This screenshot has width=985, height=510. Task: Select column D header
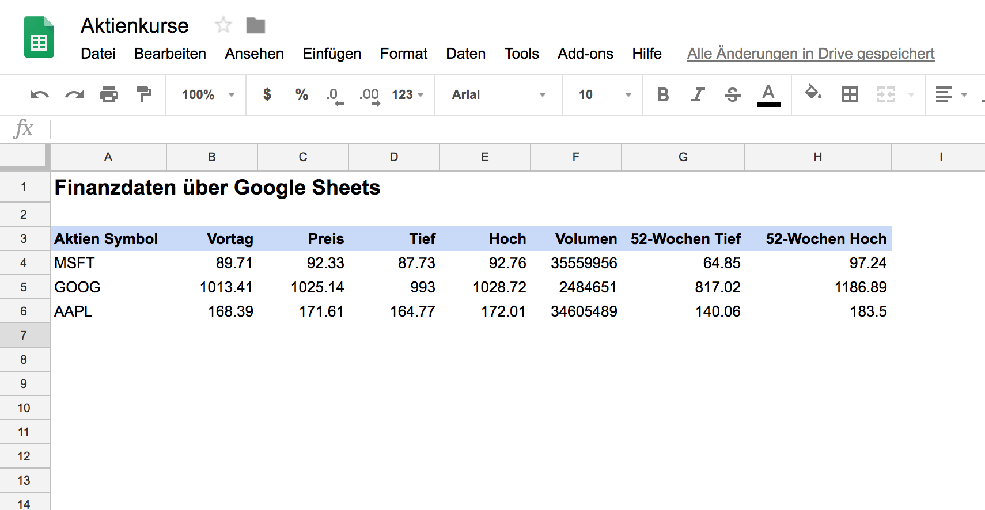(394, 157)
